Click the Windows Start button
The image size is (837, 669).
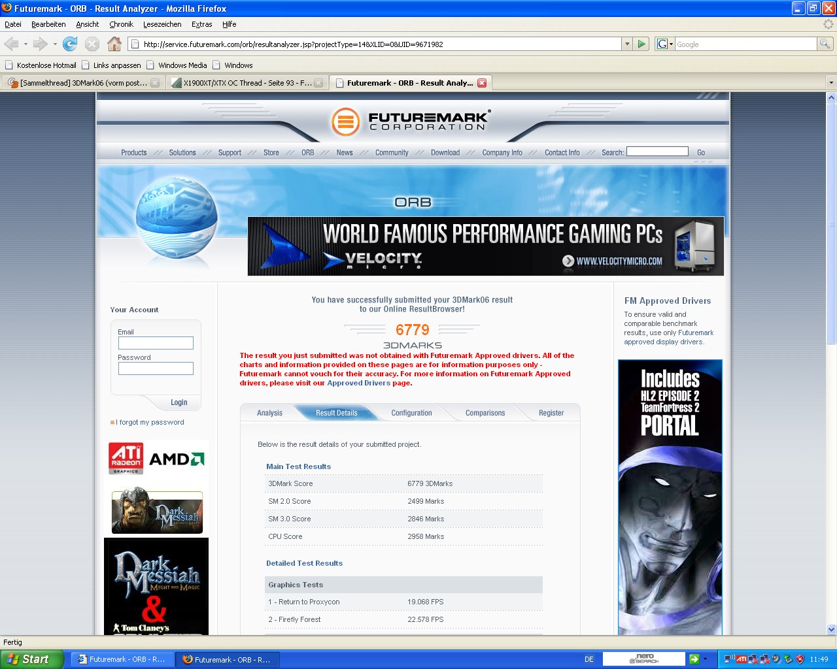[x=31, y=659]
